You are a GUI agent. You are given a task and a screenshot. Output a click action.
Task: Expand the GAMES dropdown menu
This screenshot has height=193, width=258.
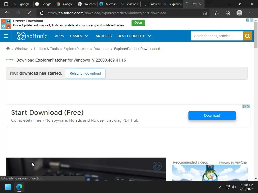pos(79,36)
